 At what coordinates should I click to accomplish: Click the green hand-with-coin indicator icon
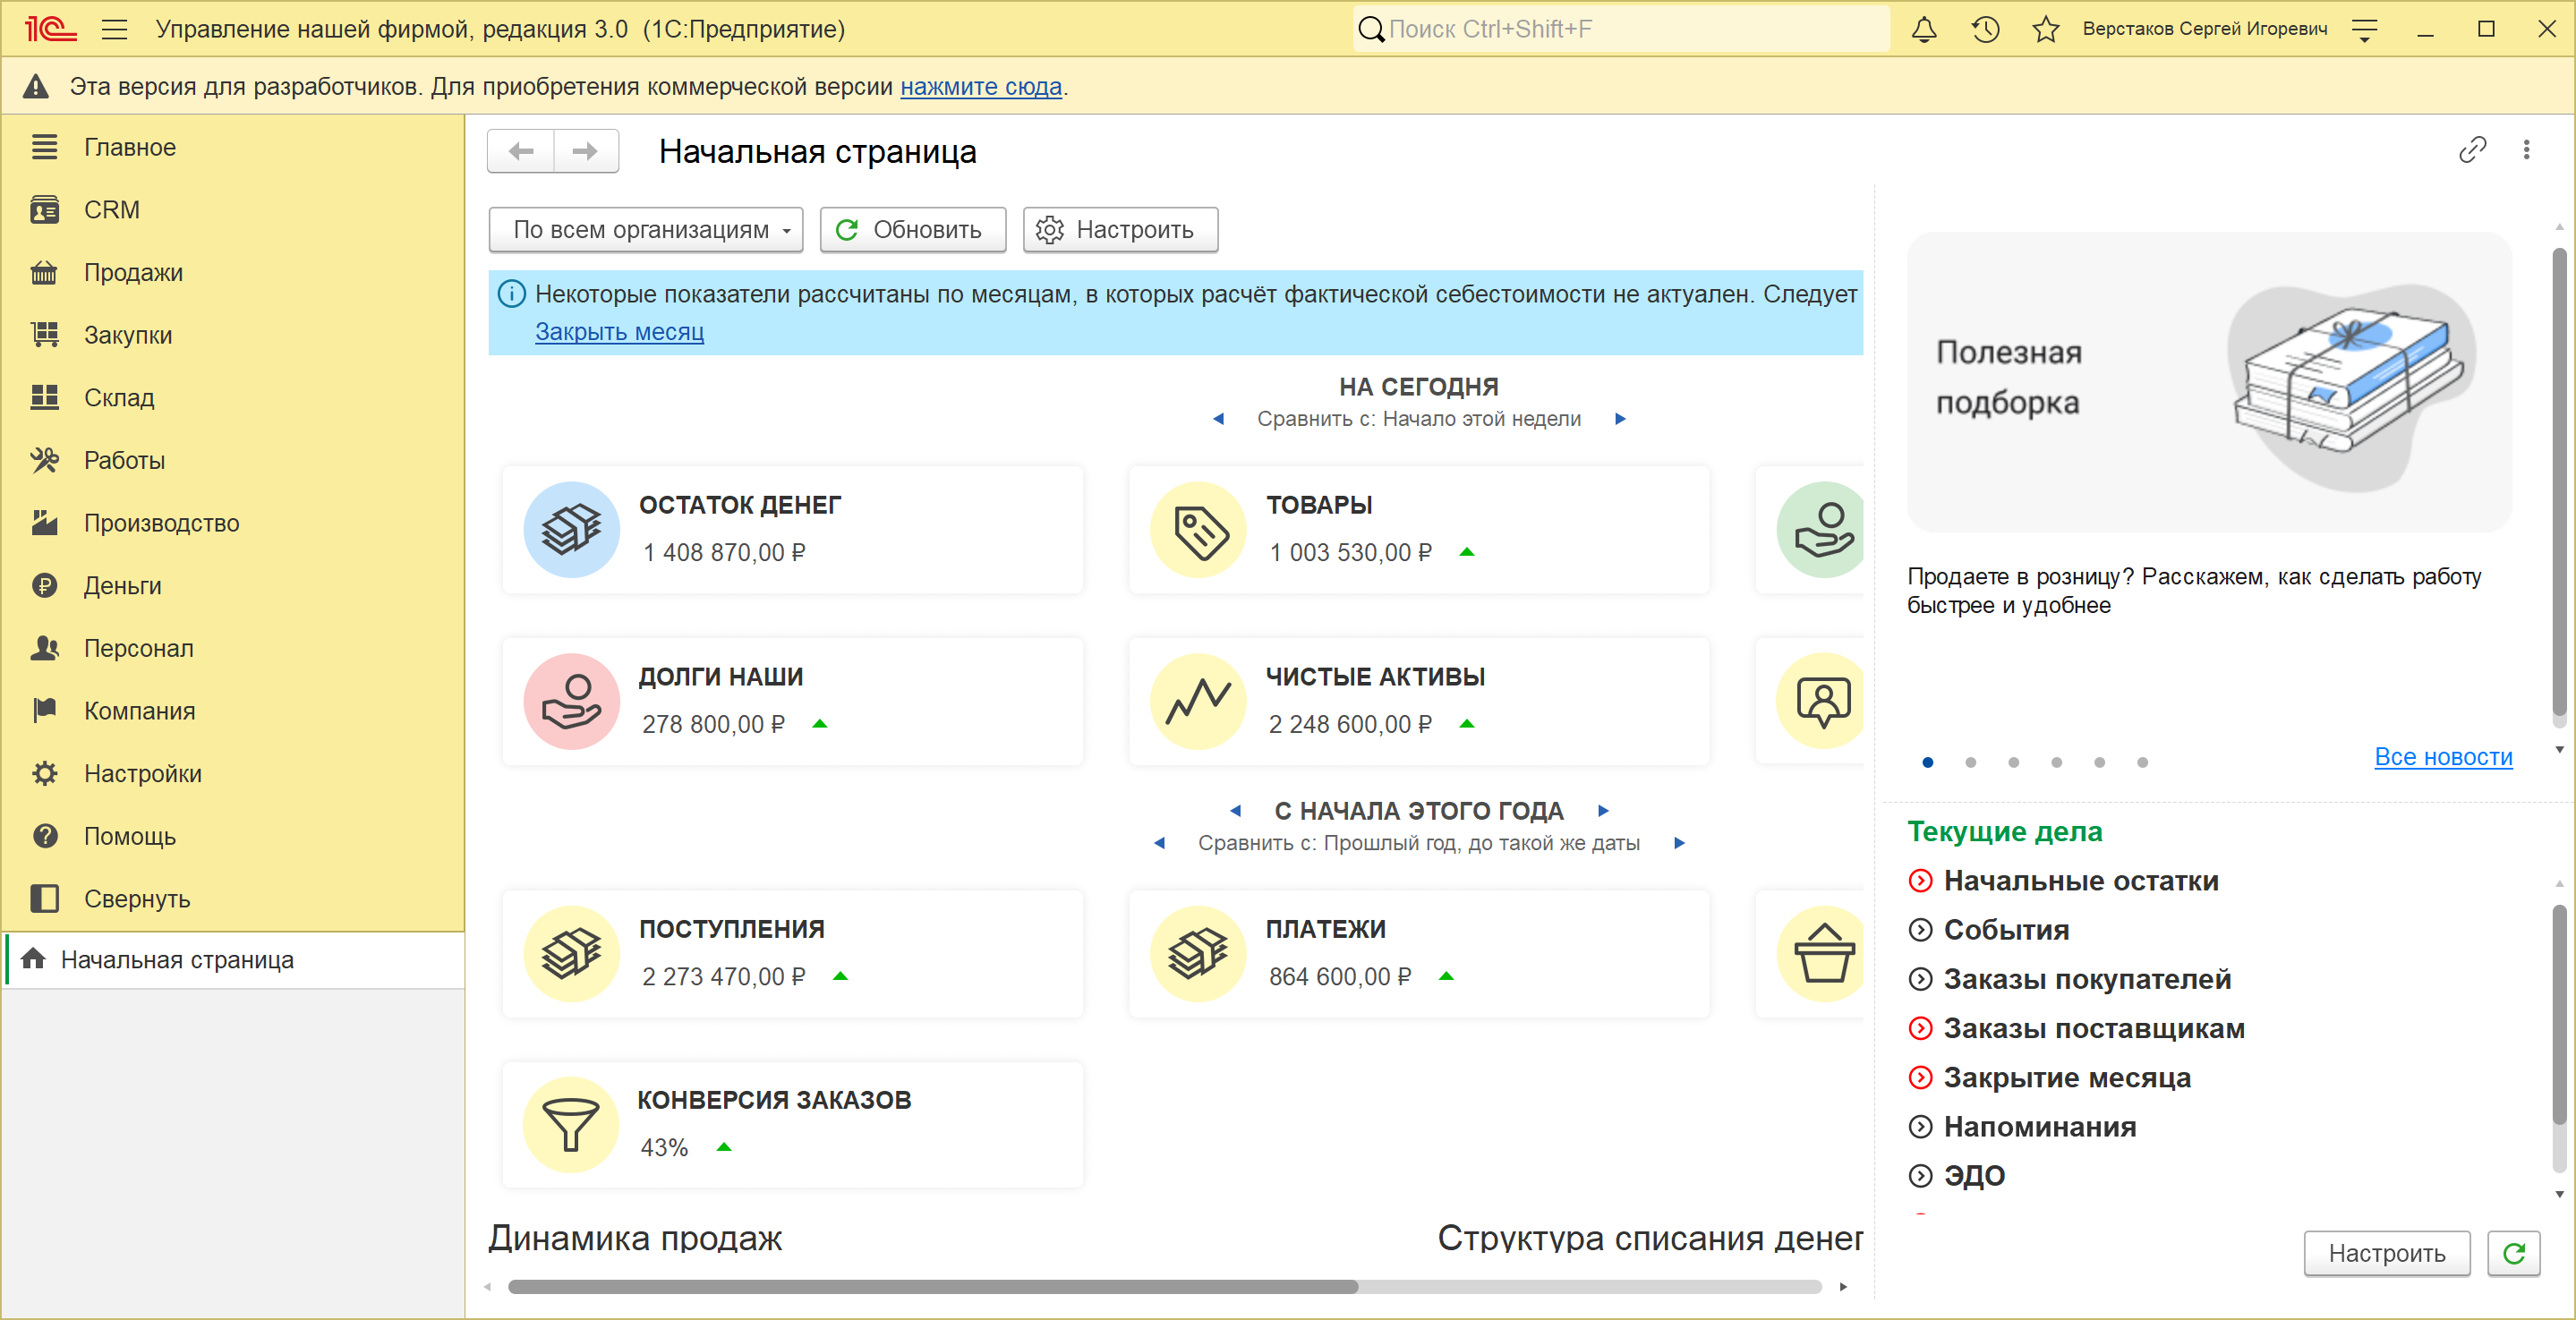tap(1821, 530)
